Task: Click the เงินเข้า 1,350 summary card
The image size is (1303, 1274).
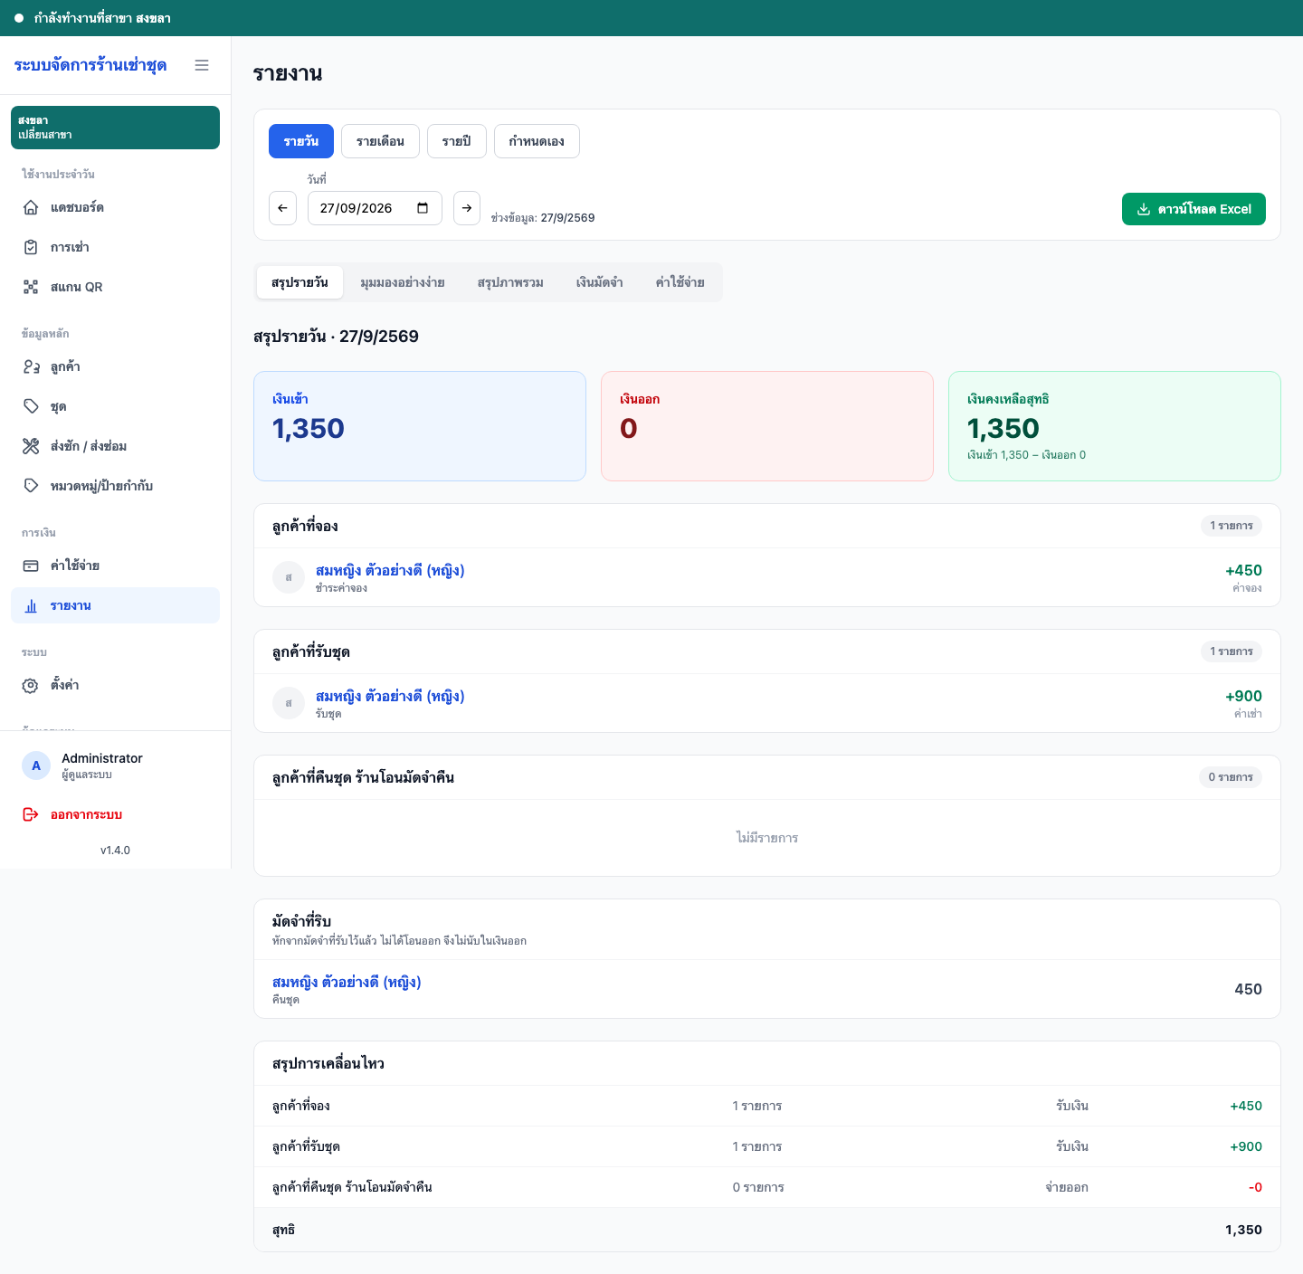Action: [420, 426]
